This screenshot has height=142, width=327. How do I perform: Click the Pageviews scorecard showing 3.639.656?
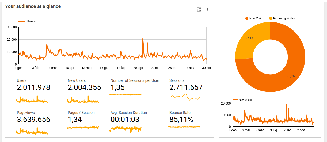click(33, 120)
